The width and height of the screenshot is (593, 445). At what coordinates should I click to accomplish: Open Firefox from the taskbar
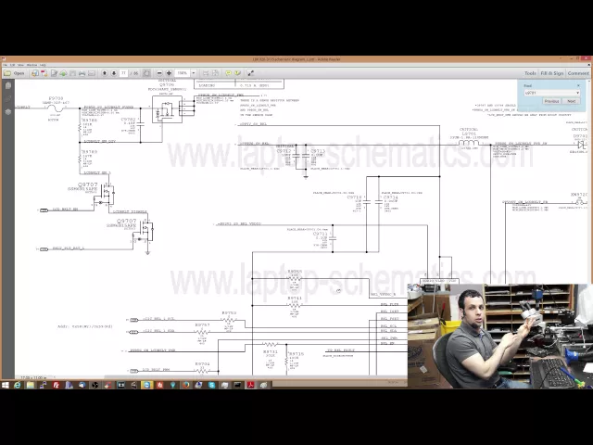185,386
